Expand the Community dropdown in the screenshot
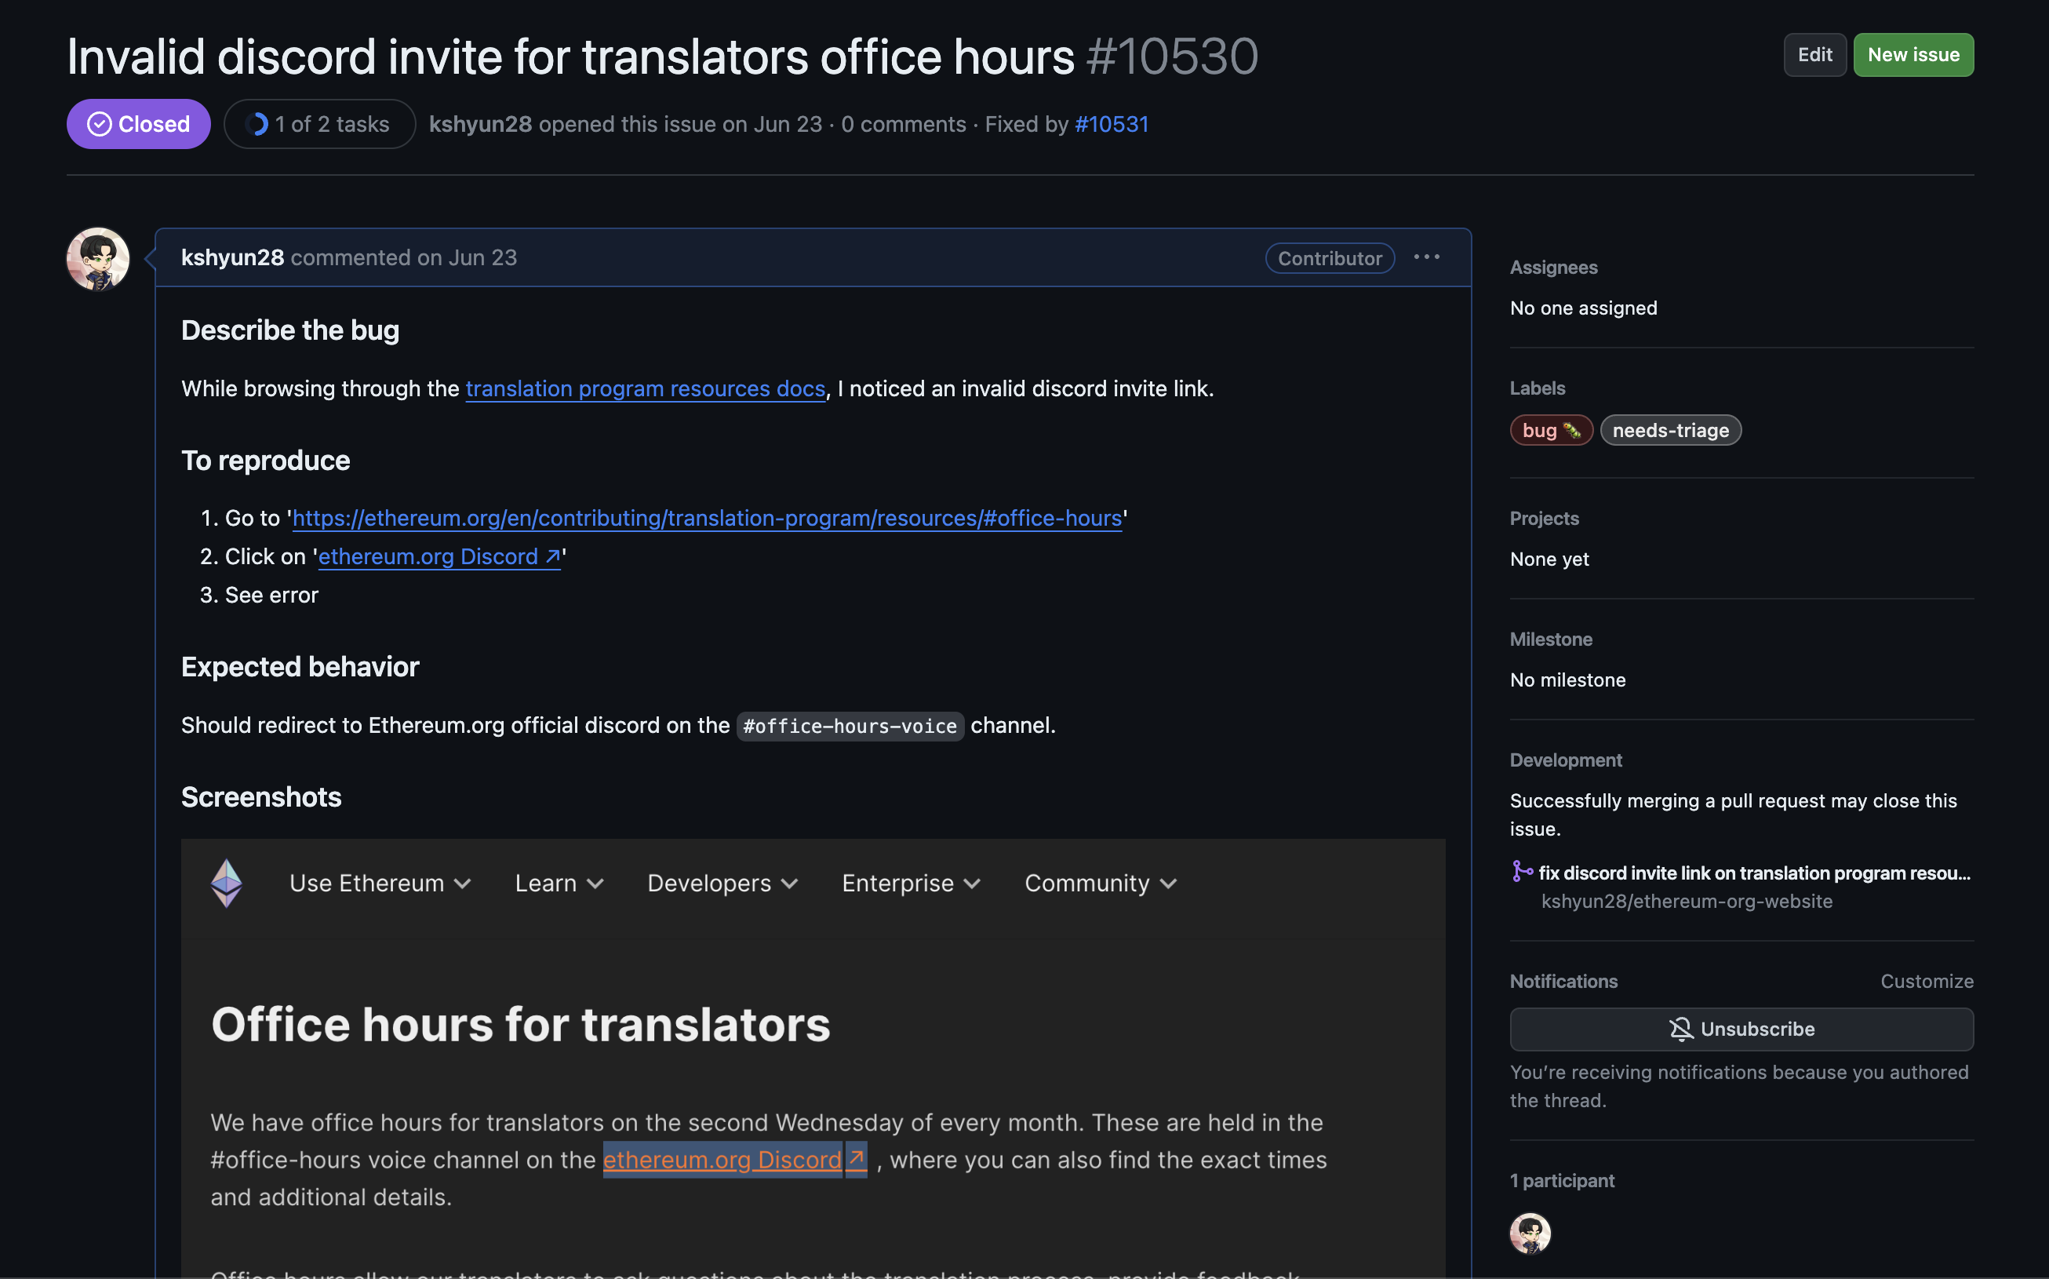This screenshot has width=2049, height=1279. pos(1099,882)
